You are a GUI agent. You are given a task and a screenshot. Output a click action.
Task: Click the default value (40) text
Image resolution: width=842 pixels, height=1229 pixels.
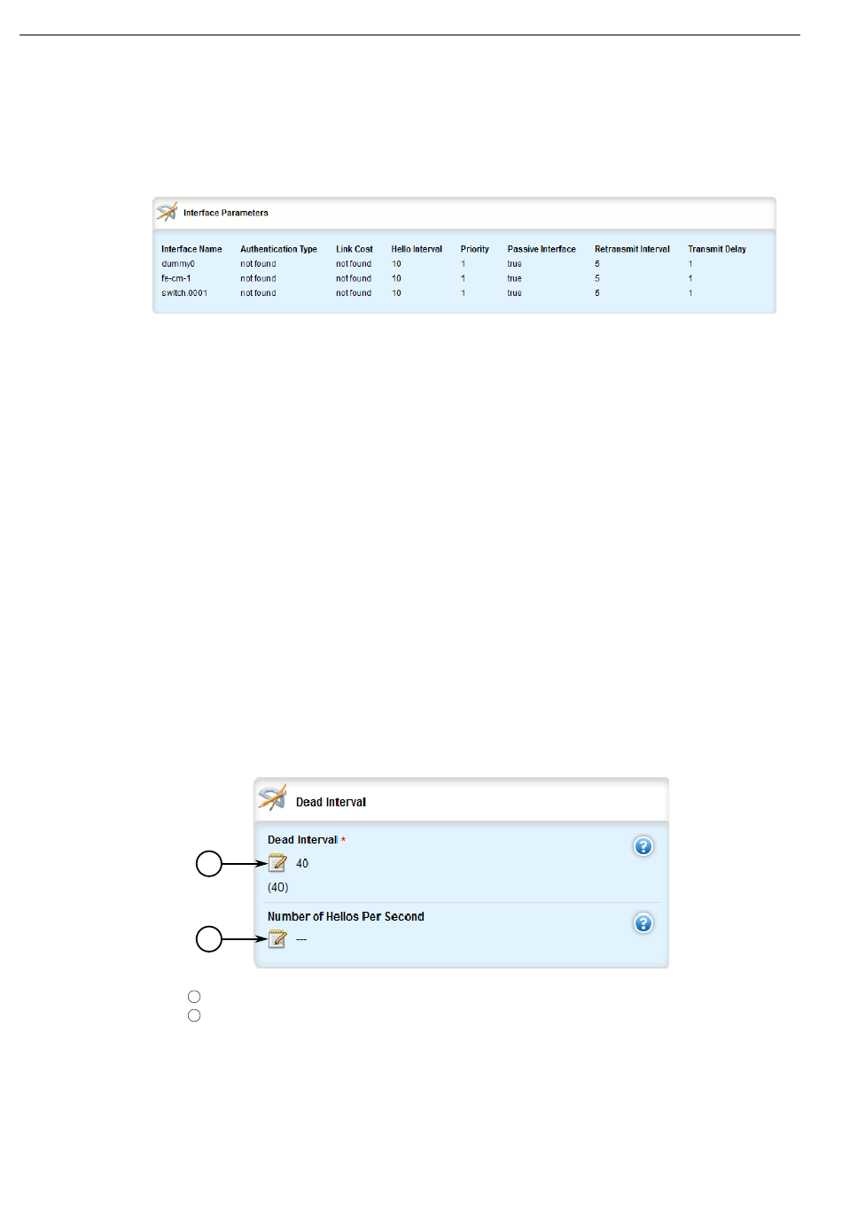[278, 887]
